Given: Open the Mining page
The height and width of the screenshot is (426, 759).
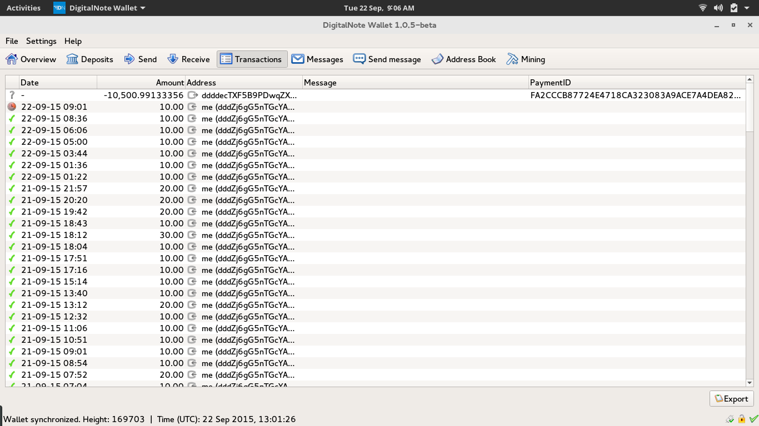Looking at the screenshot, I should [526, 59].
